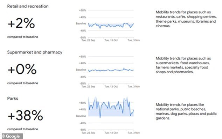Click the +2% compared to baseline figure
This screenshot has height=139, width=222.
point(21,23)
